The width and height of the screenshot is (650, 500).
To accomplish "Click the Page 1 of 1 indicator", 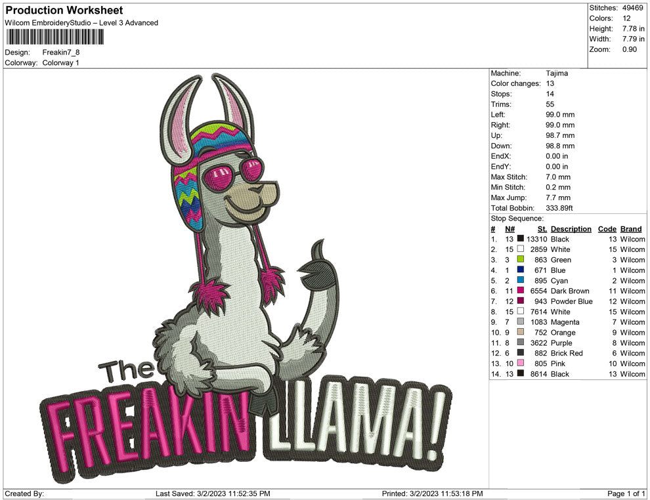I will point(626,493).
